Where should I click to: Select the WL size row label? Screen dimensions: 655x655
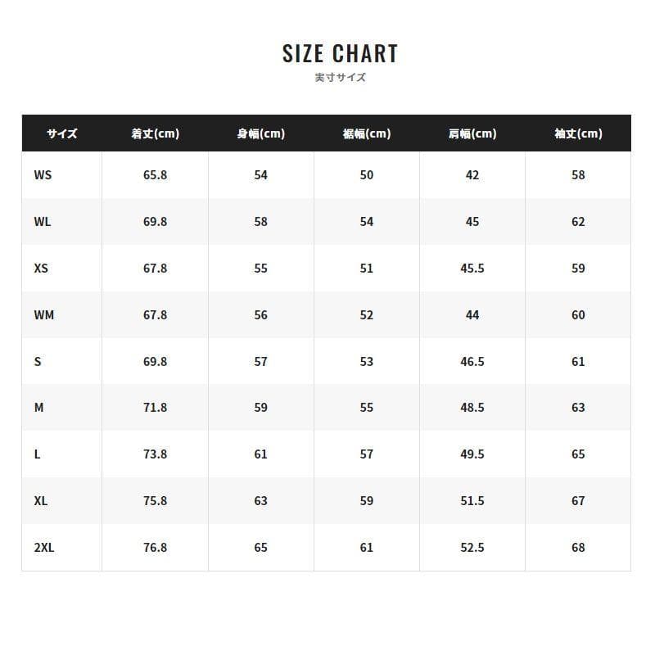pyautogui.click(x=43, y=222)
